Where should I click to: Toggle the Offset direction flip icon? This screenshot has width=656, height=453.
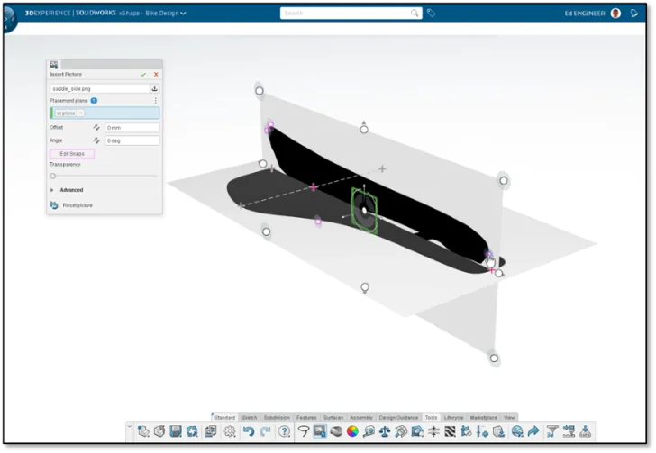pos(96,128)
